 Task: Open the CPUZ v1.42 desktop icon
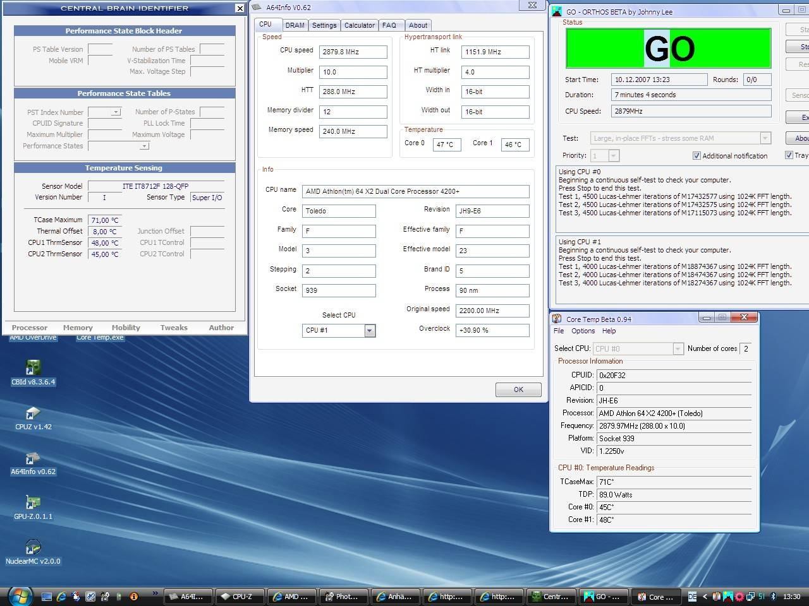pyautogui.click(x=33, y=417)
